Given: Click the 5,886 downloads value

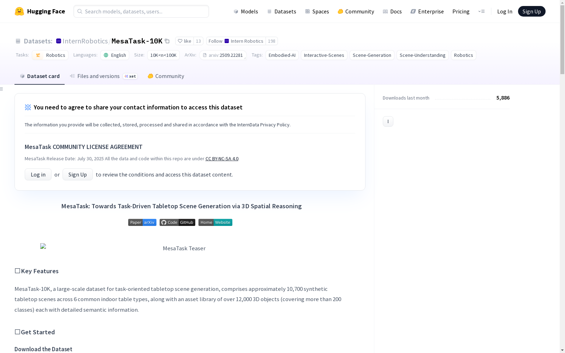Looking at the screenshot, I should click(x=503, y=98).
